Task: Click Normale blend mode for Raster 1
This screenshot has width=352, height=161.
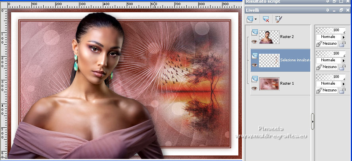Action: click(x=329, y=83)
